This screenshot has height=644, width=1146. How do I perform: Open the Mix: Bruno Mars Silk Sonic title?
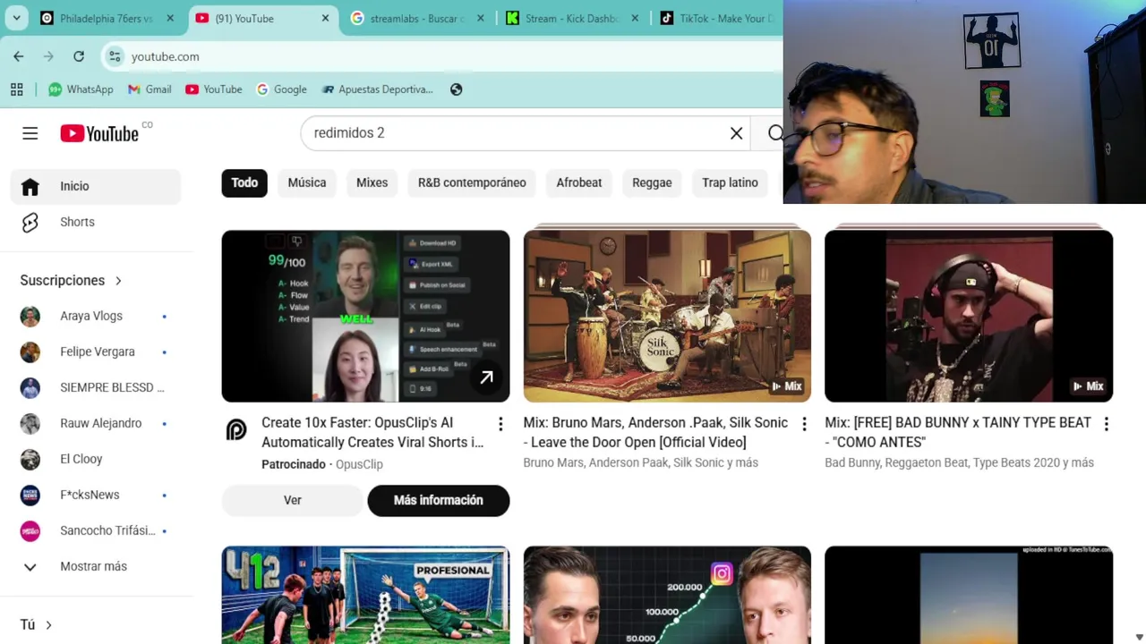655,432
